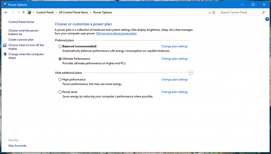This screenshot has width=271, height=154.
Task: Minimize the Power Options window
Action: click(242, 5)
